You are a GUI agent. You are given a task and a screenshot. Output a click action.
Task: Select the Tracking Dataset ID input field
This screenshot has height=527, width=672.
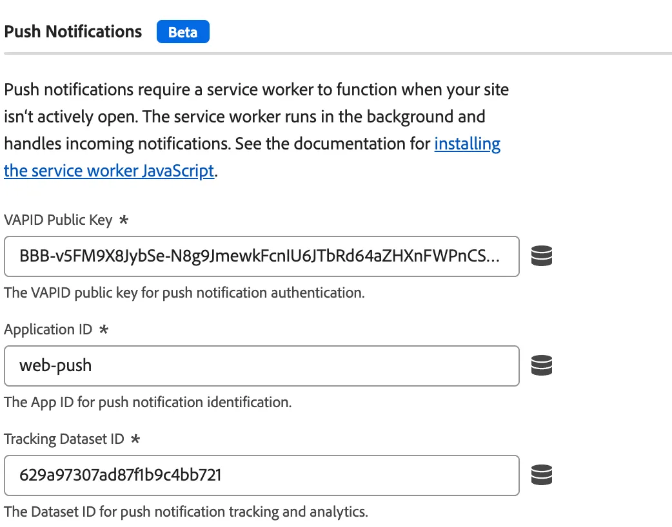tap(261, 475)
